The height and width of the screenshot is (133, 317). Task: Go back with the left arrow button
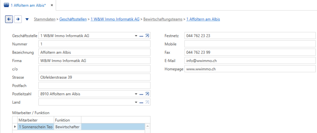(x=9, y=19)
